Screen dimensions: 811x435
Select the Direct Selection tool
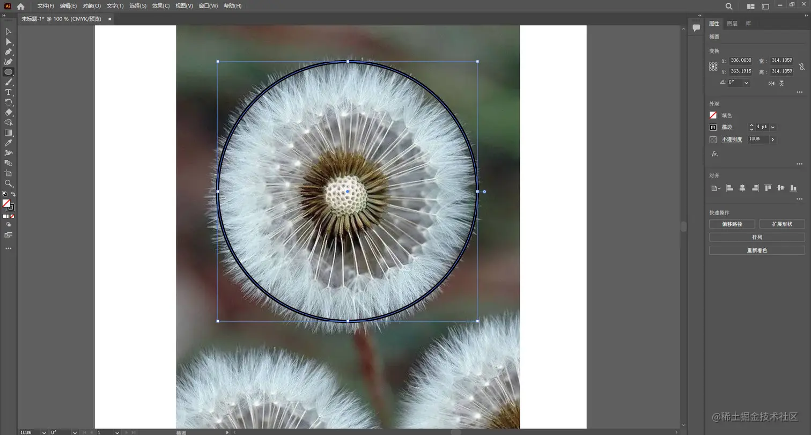[x=8, y=42]
